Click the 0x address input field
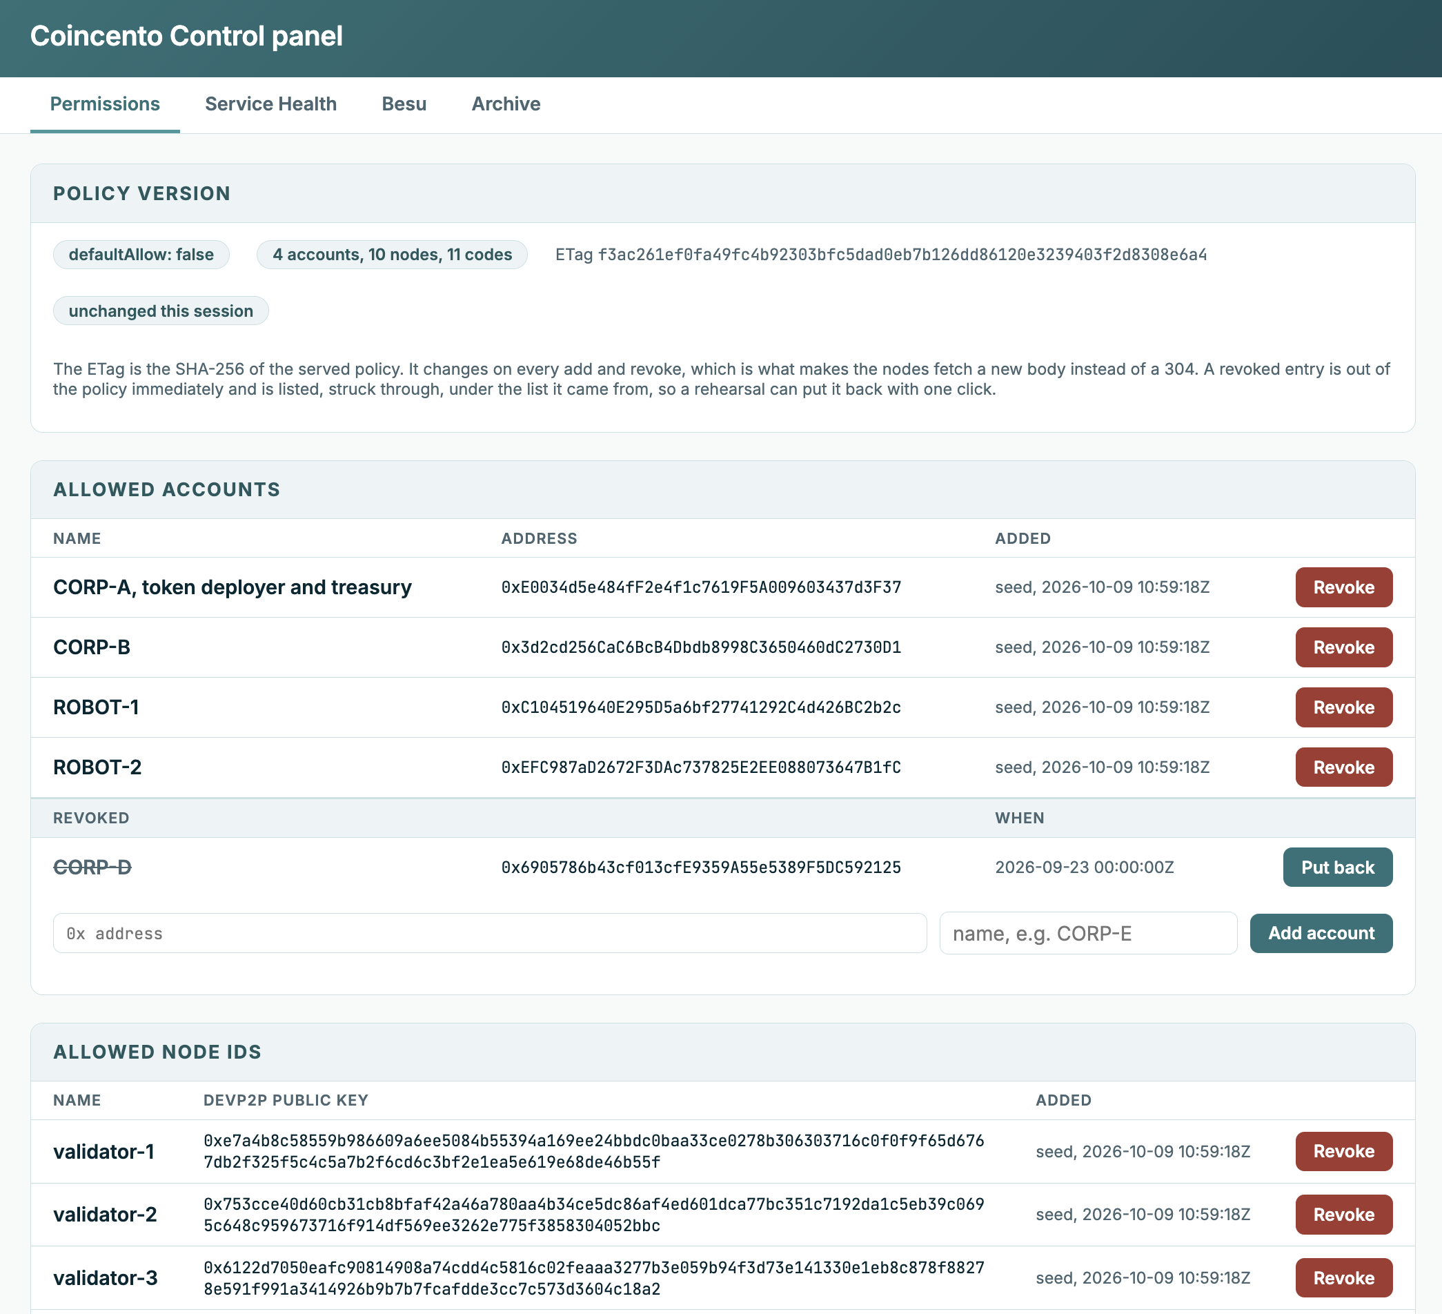Viewport: 1442px width, 1314px height. tap(489, 934)
